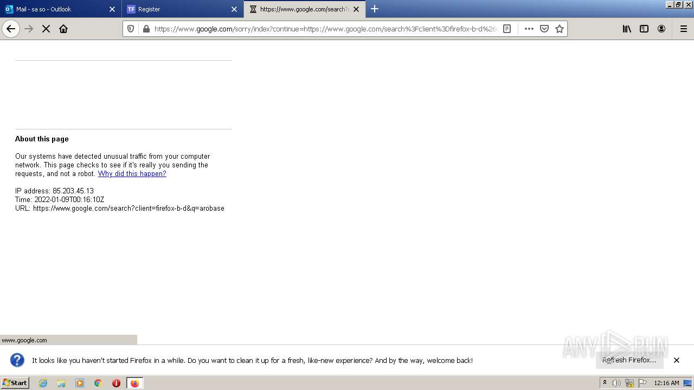Open volume control in system tray
This screenshot has width=694, height=390.
pos(616,383)
